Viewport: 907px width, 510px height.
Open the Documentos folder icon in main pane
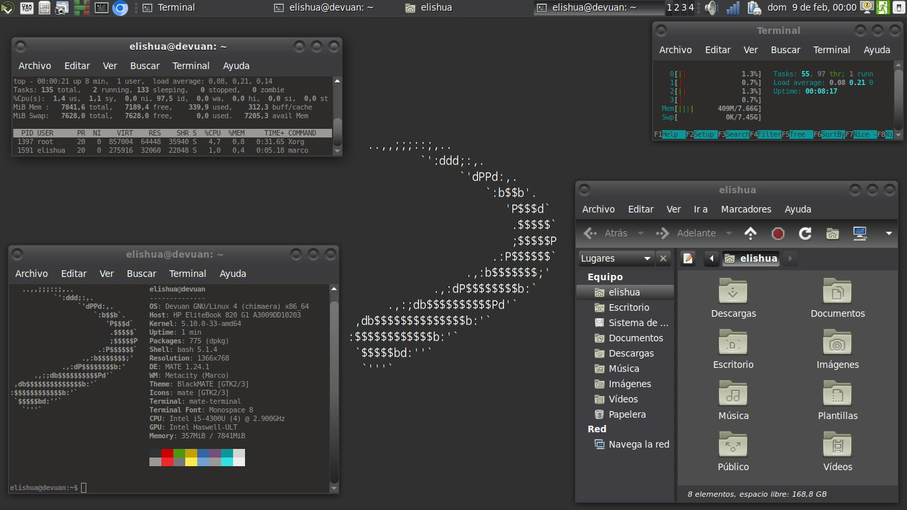[837, 291]
